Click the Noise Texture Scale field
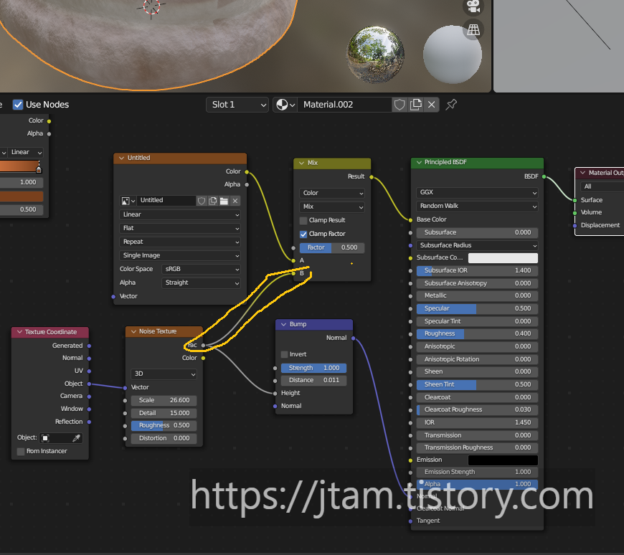This screenshot has width=624, height=555. pos(164,401)
